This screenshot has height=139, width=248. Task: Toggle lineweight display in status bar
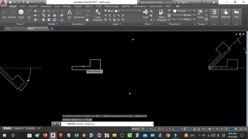(x=185, y=129)
